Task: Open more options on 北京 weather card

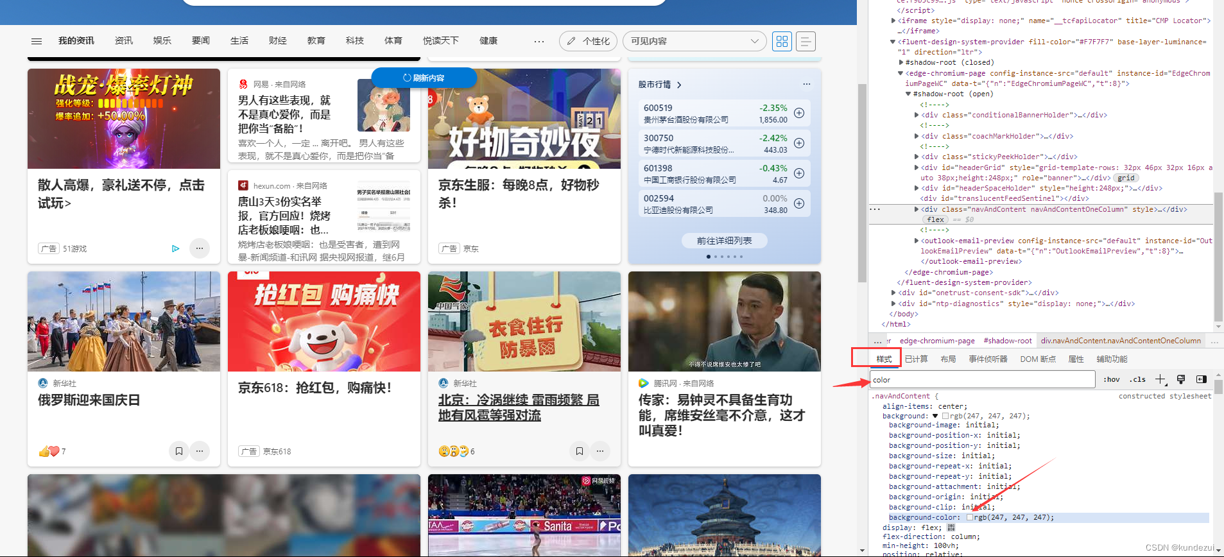Action: click(600, 451)
